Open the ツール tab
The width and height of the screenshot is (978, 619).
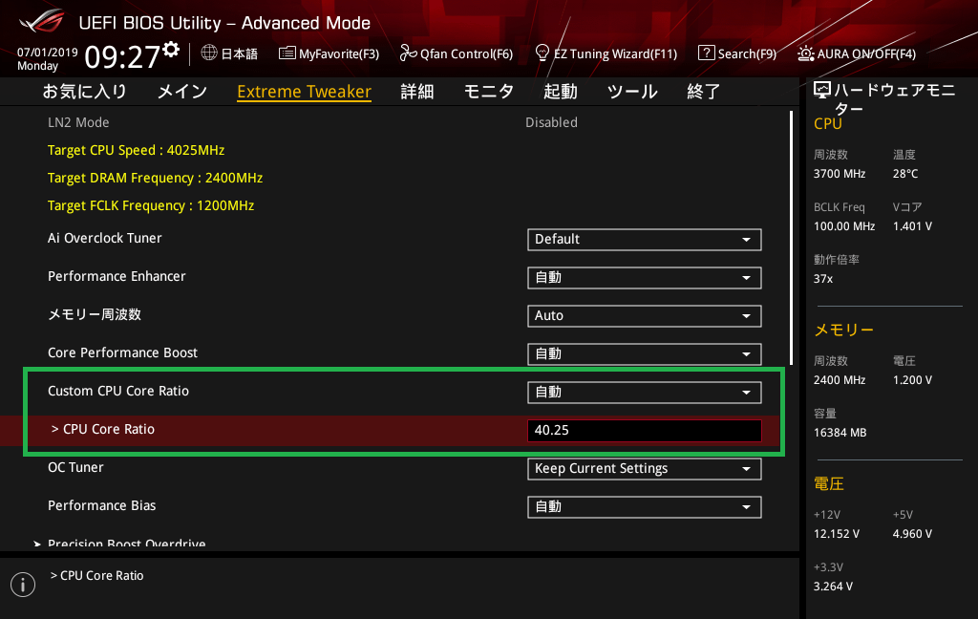pyautogui.click(x=632, y=92)
